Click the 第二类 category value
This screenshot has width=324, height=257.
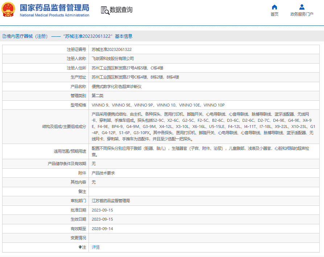[98, 96]
